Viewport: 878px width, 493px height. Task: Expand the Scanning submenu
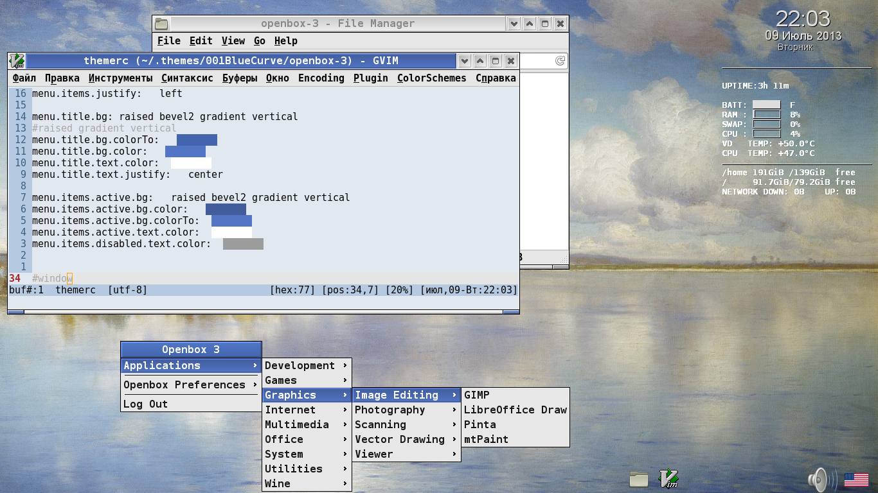[x=406, y=425]
